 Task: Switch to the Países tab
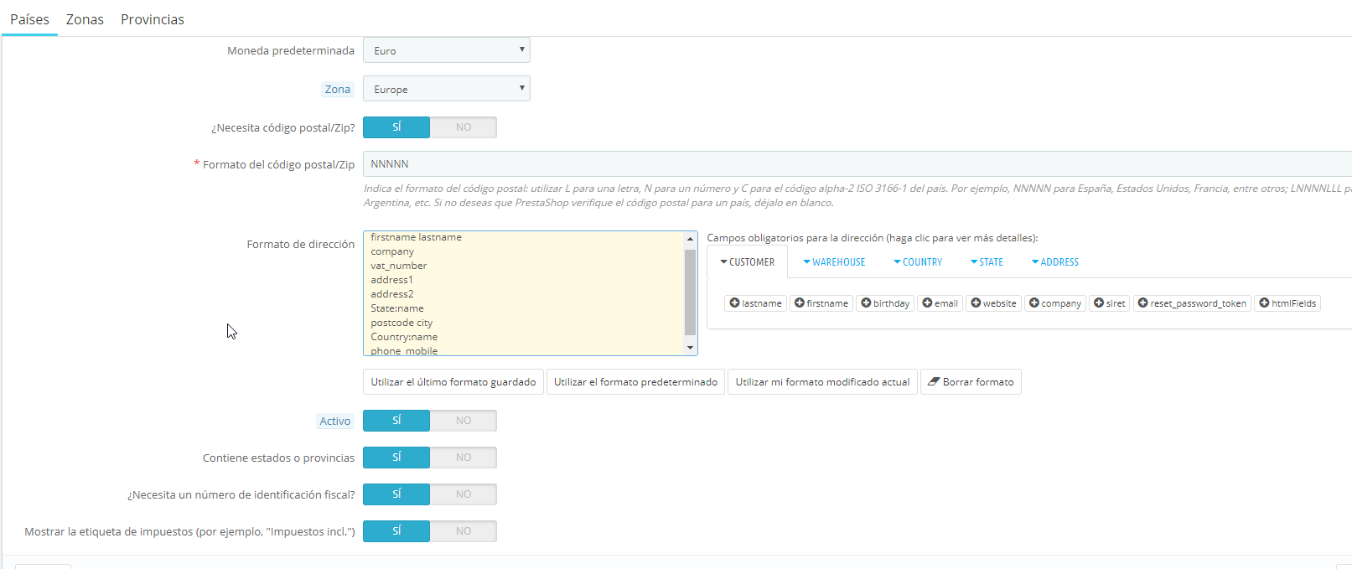(x=29, y=19)
